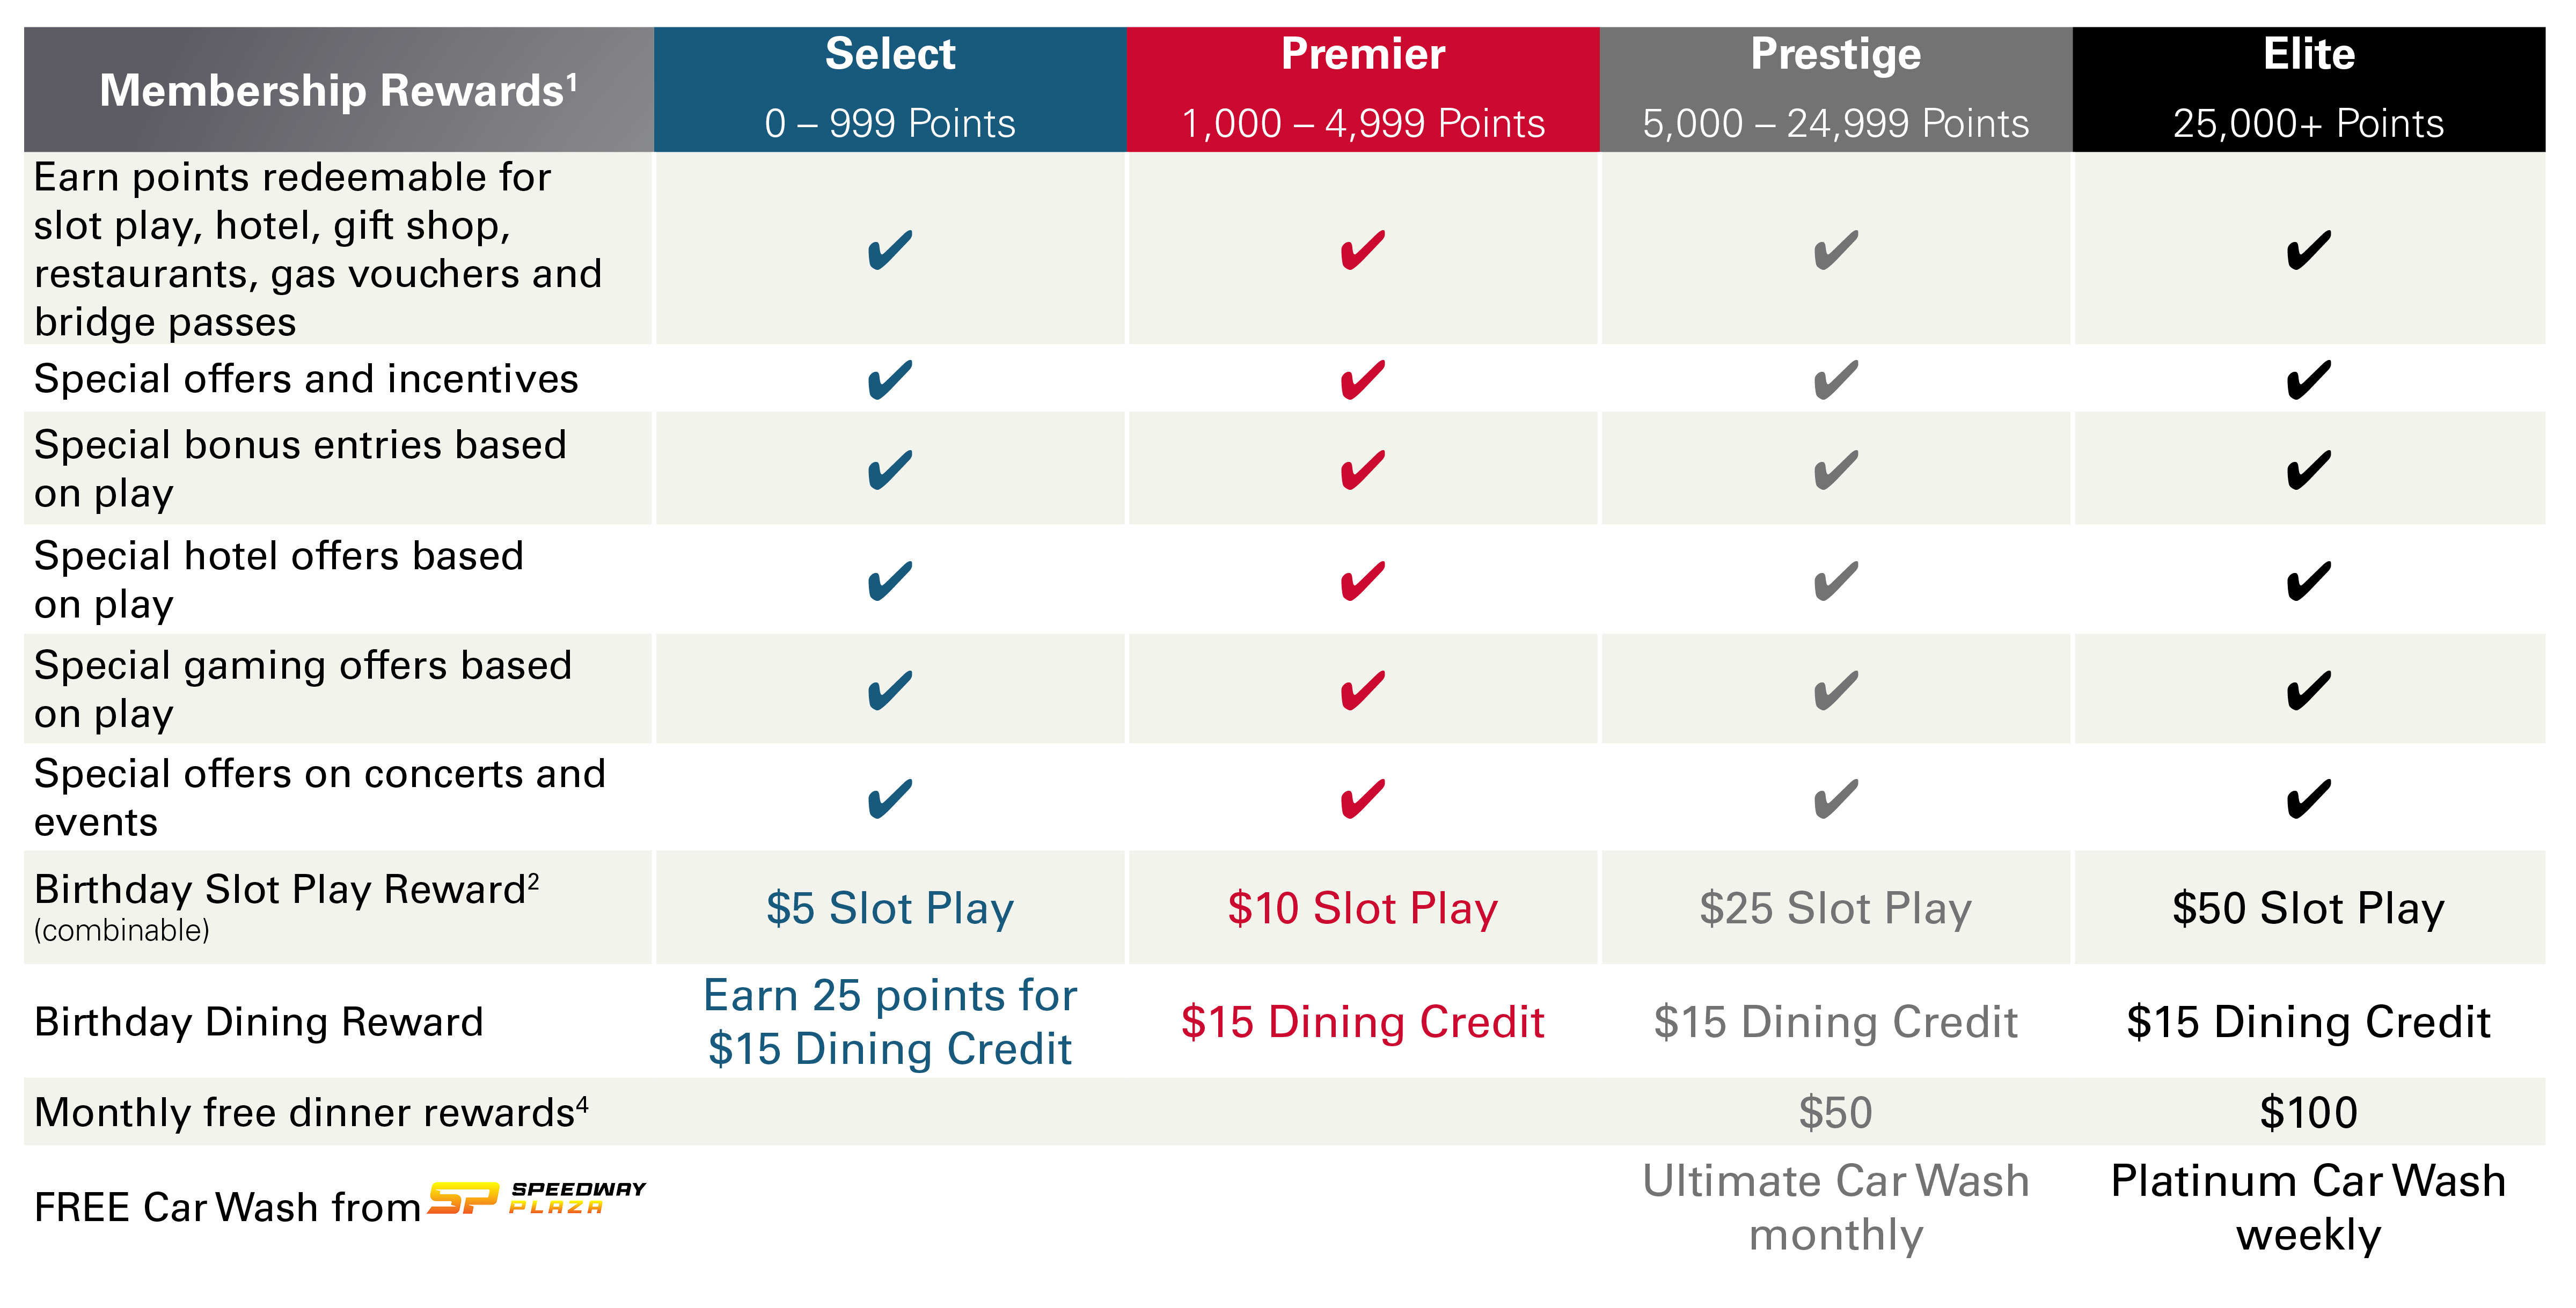
Task: Click the $100 monthly dinner reward
Action: tap(2308, 1112)
